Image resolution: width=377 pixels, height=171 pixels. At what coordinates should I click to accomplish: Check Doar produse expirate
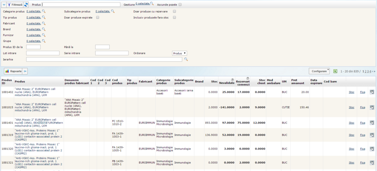[98, 18]
